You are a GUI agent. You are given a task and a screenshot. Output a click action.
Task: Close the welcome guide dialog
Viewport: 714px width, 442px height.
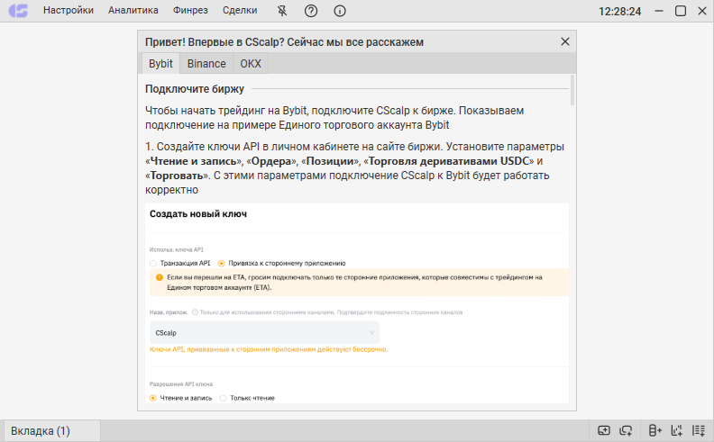tap(565, 41)
